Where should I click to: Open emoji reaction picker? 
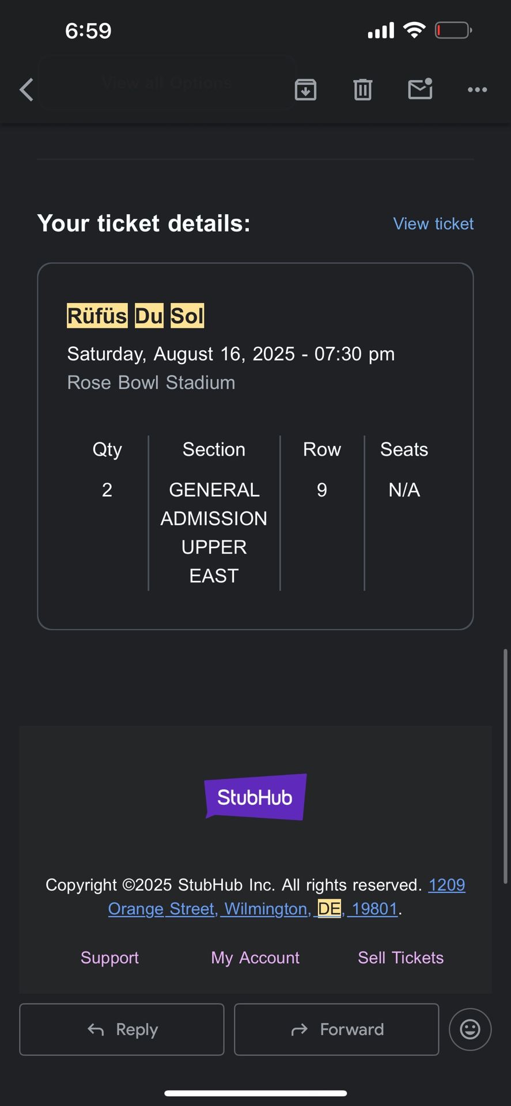pyautogui.click(x=470, y=1029)
